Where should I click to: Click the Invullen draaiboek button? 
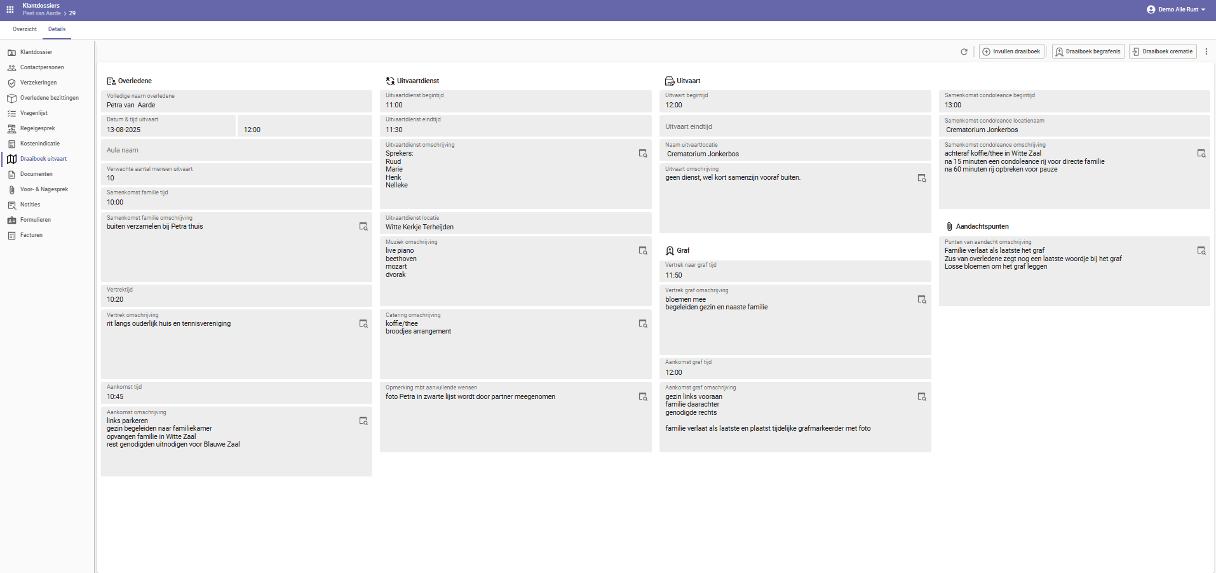(x=1011, y=51)
